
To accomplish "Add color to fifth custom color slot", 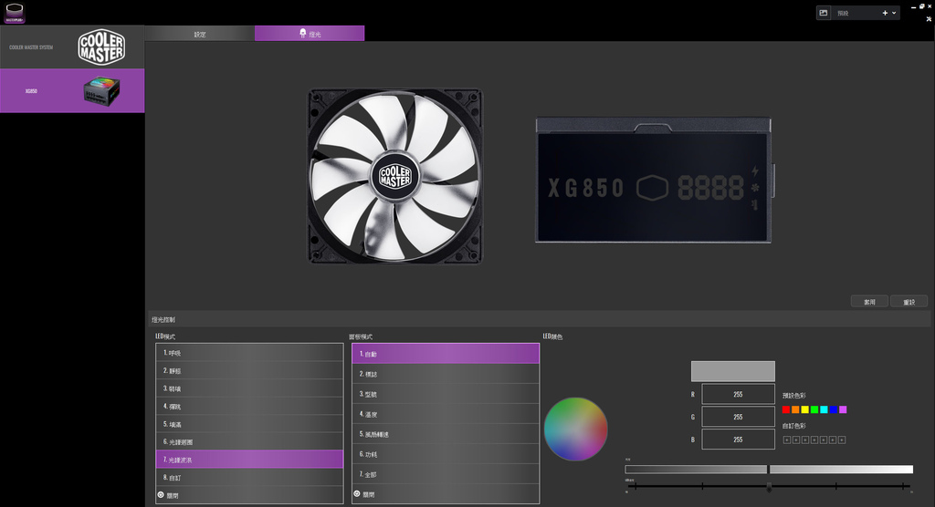I will click(x=824, y=440).
